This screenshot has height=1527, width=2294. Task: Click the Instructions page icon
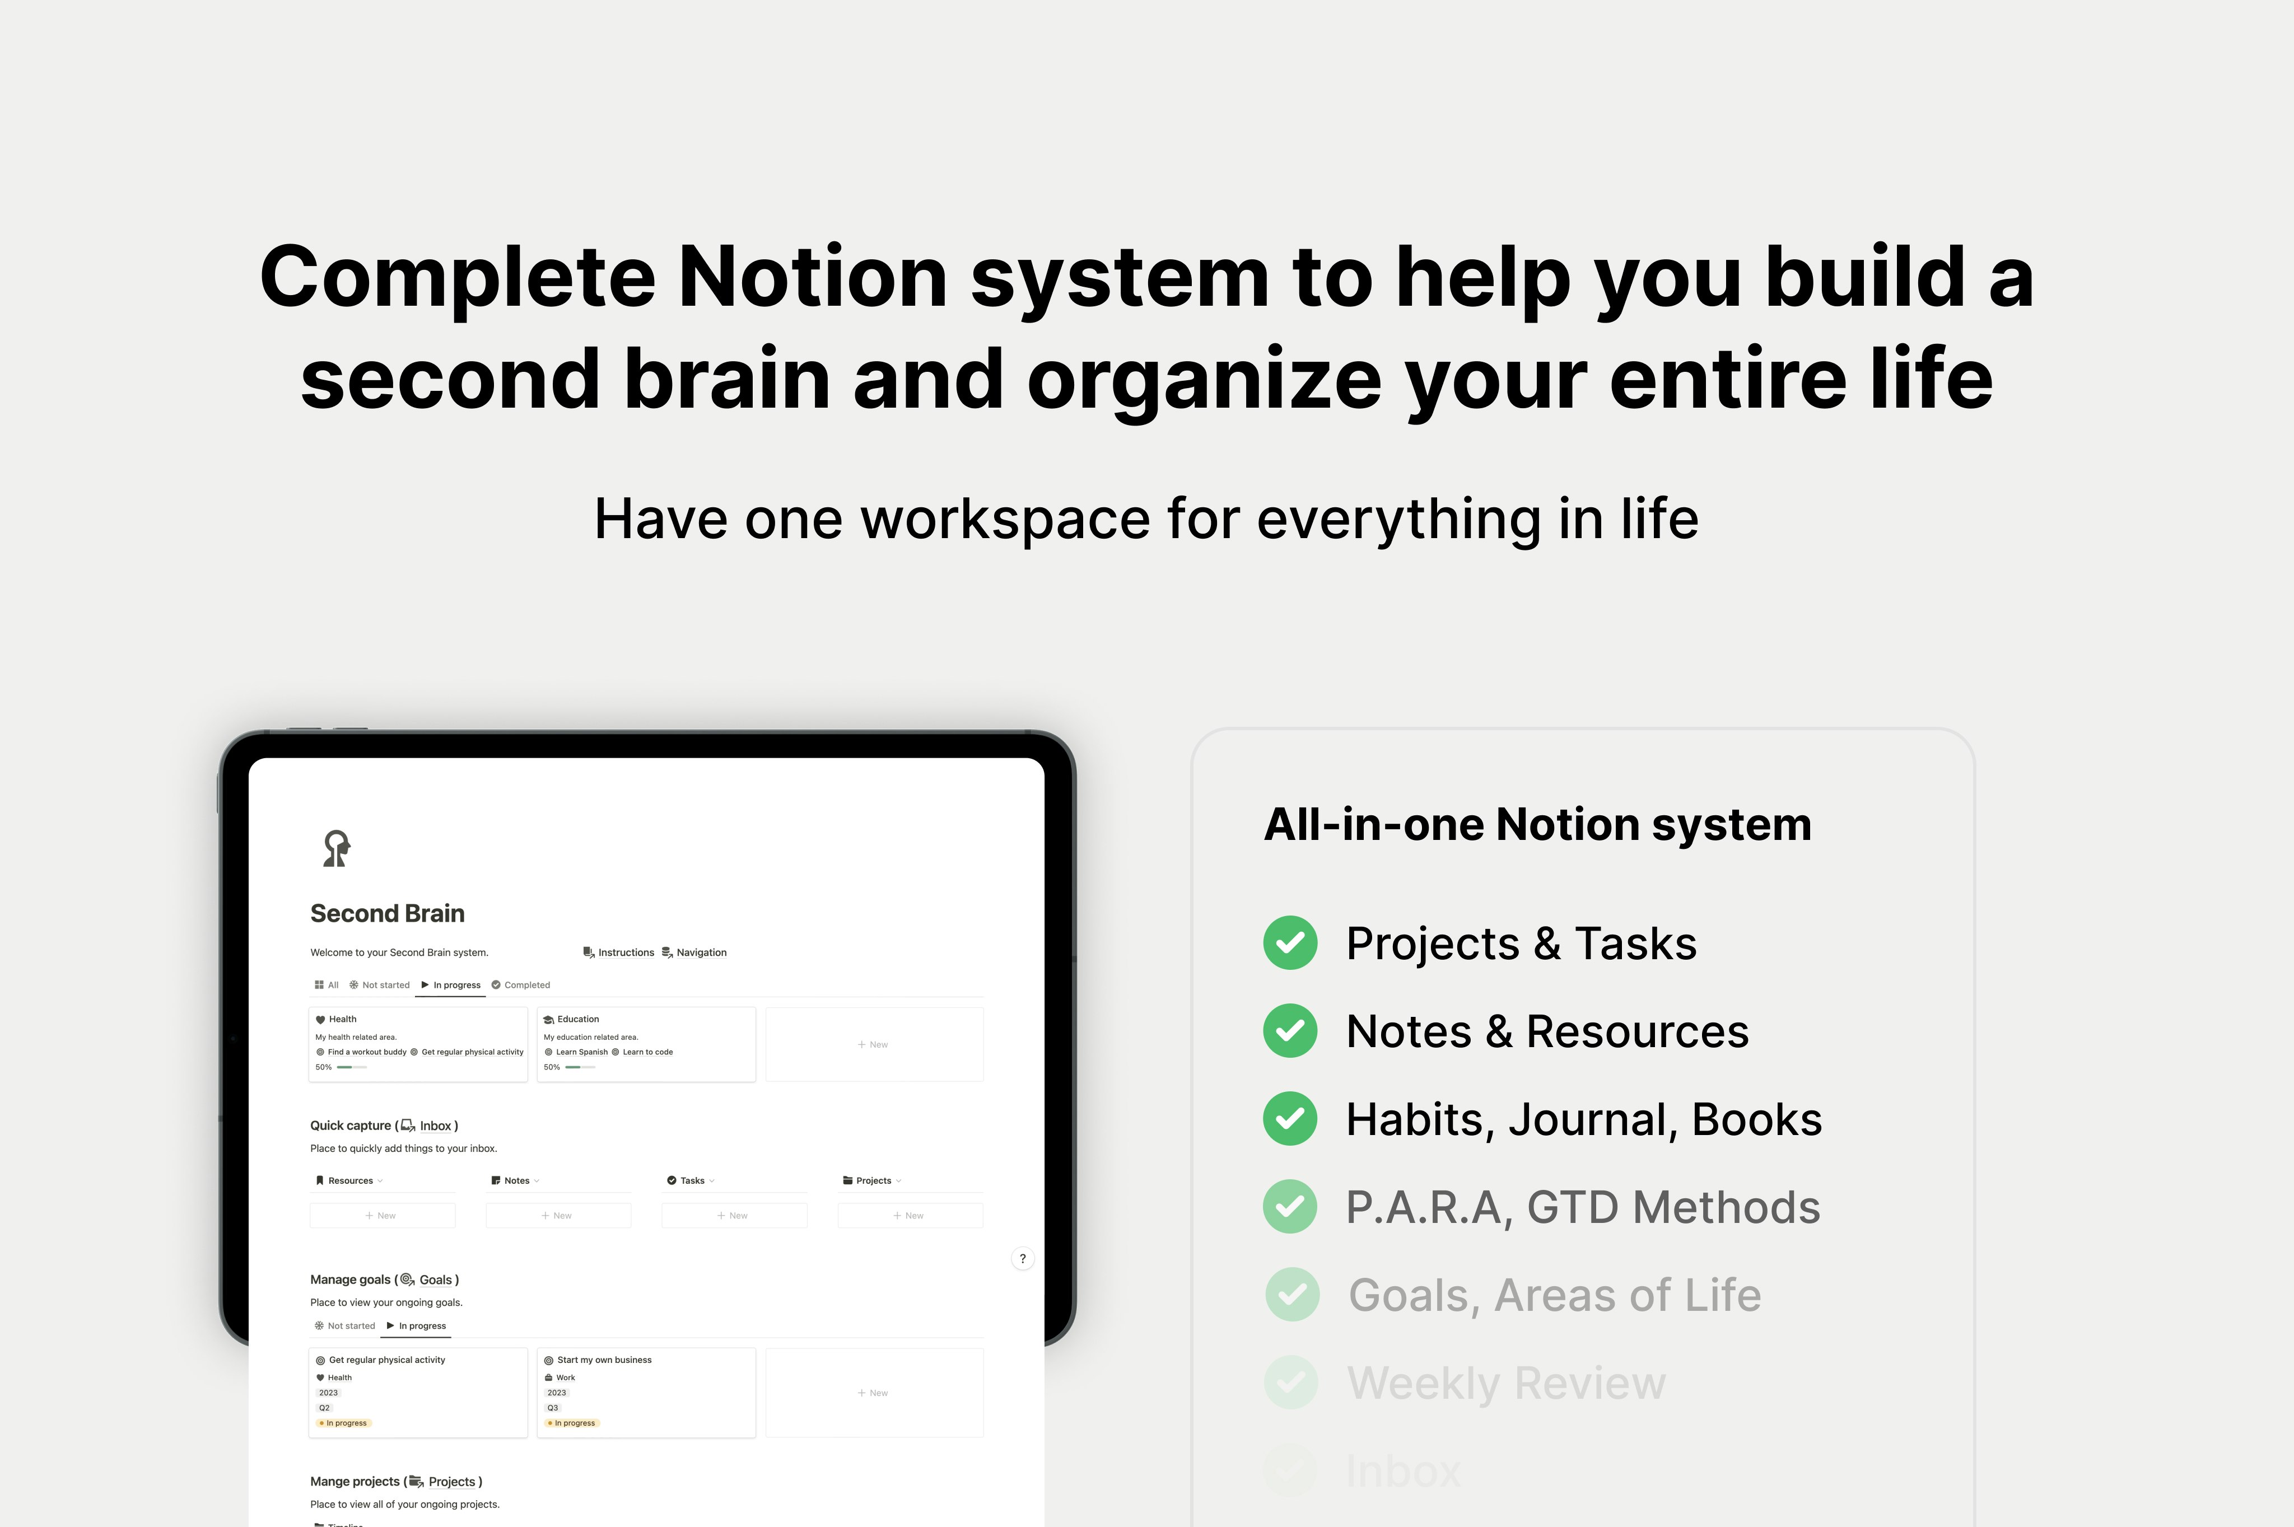pos(589,952)
